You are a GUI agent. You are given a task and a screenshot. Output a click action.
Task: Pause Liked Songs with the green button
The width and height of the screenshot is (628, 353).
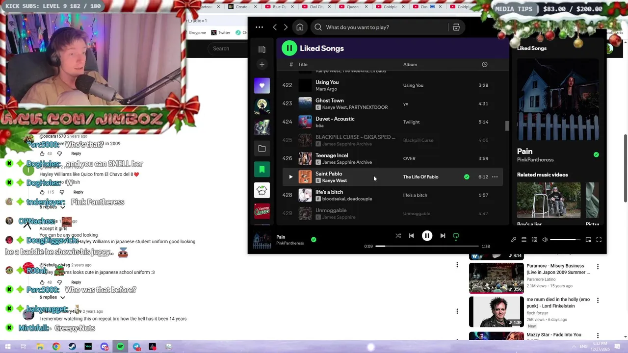coord(289,48)
